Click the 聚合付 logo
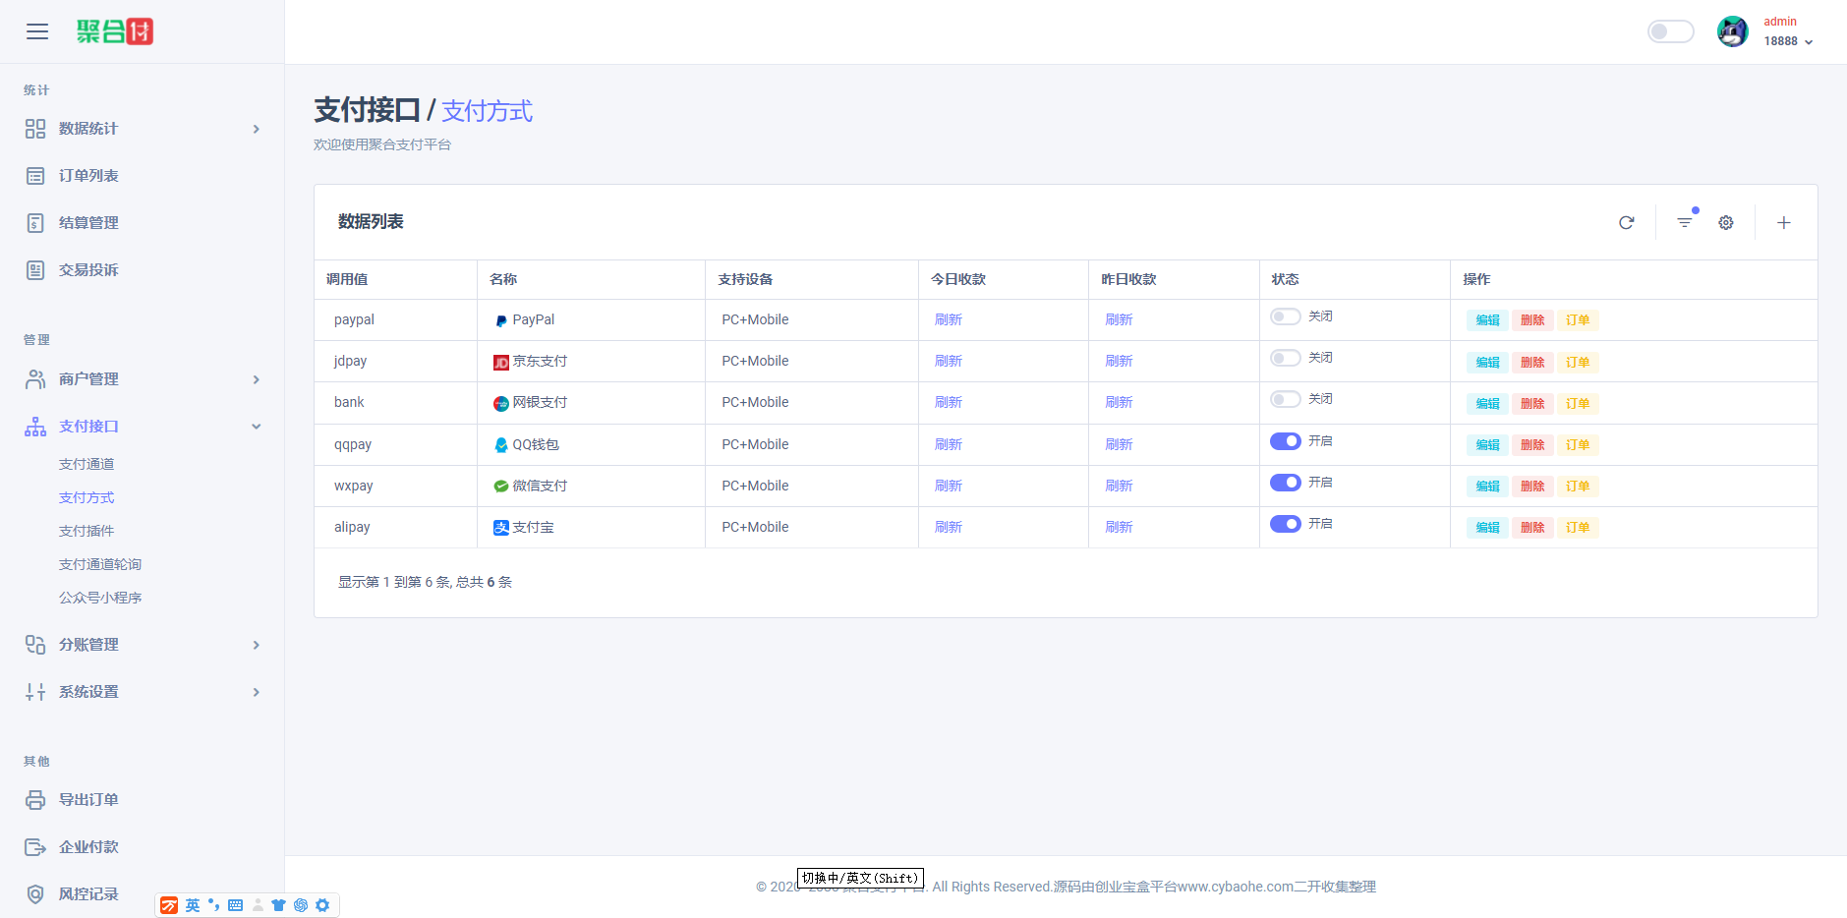The width and height of the screenshot is (1847, 918). 115,31
